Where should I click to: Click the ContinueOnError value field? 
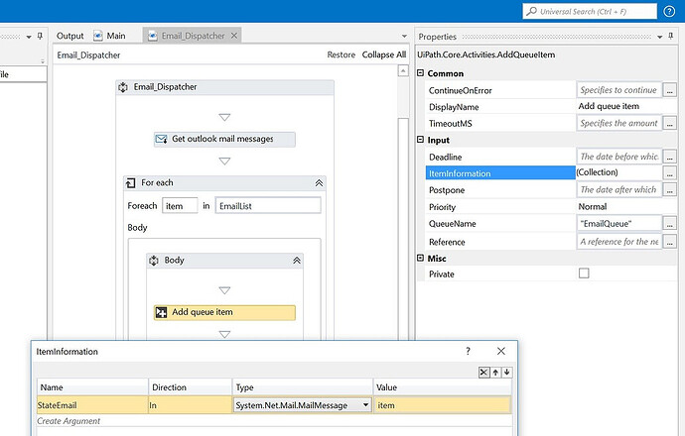(x=618, y=90)
